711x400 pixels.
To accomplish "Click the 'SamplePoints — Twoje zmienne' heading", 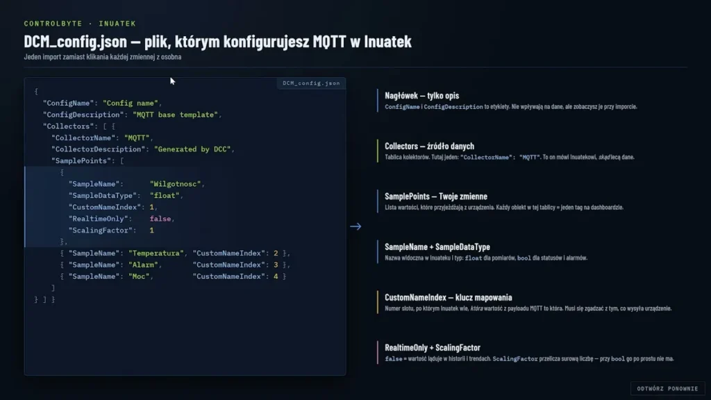I will [436, 197].
